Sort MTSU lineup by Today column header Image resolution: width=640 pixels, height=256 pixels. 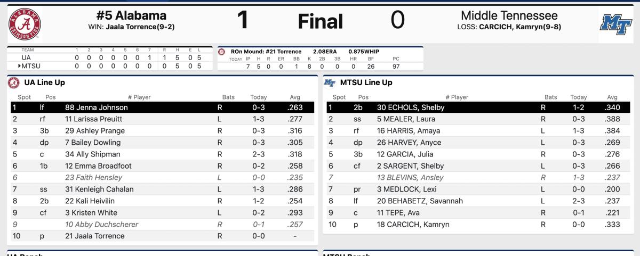click(x=579, y=97)
